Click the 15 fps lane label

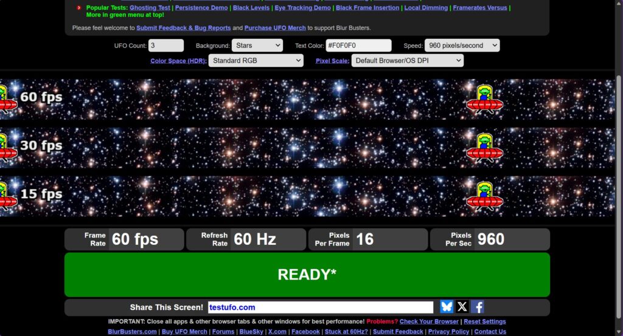tap(41, 194)
